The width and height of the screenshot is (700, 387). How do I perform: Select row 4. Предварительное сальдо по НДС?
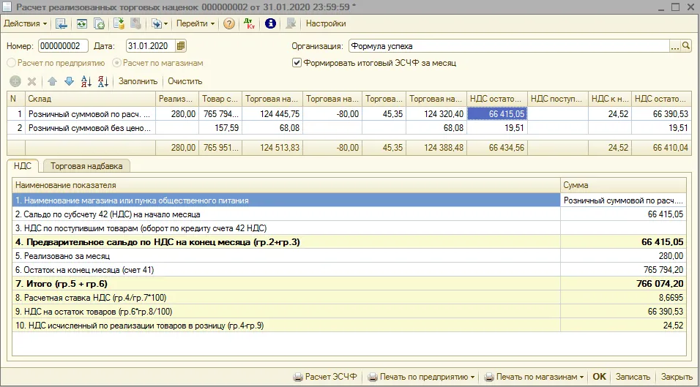349,242
